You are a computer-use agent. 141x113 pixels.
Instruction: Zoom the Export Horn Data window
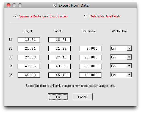click(x=20, y=5)
